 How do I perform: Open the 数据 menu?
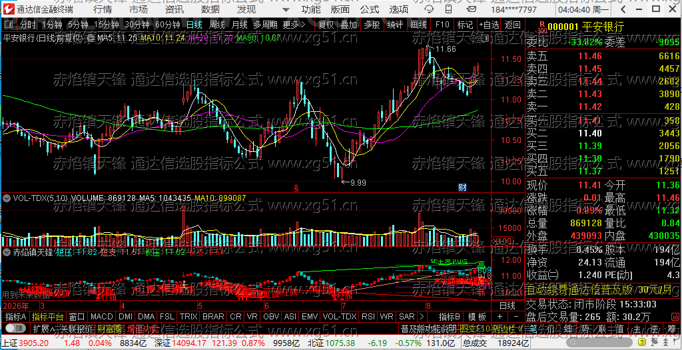210,9
